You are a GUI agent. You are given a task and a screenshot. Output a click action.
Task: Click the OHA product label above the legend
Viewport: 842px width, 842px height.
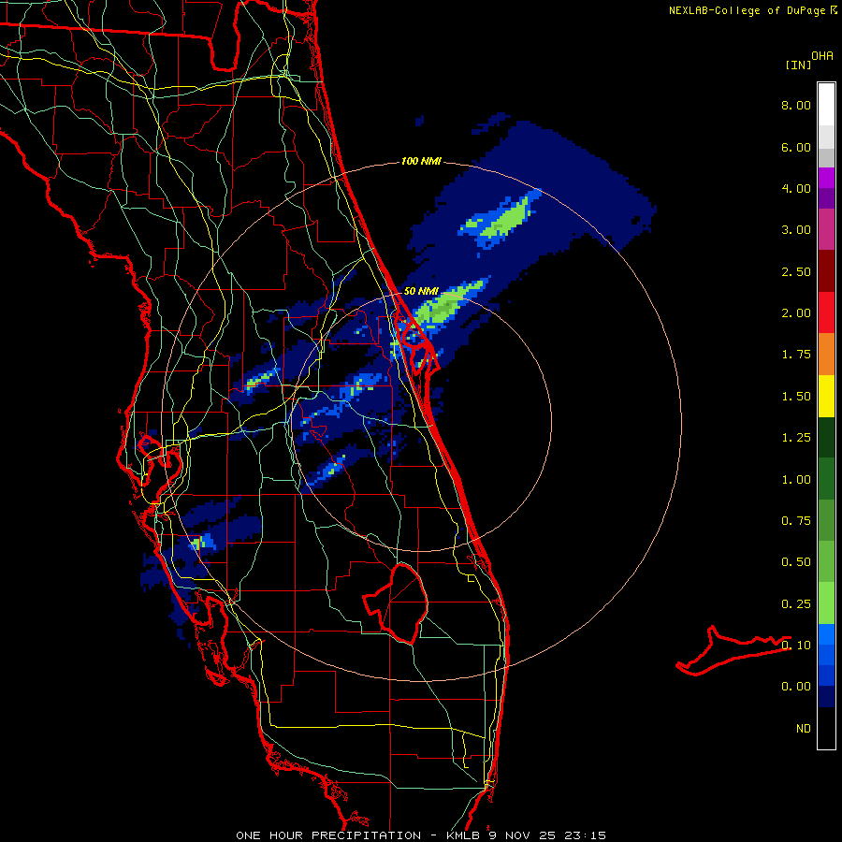point(822,55)
